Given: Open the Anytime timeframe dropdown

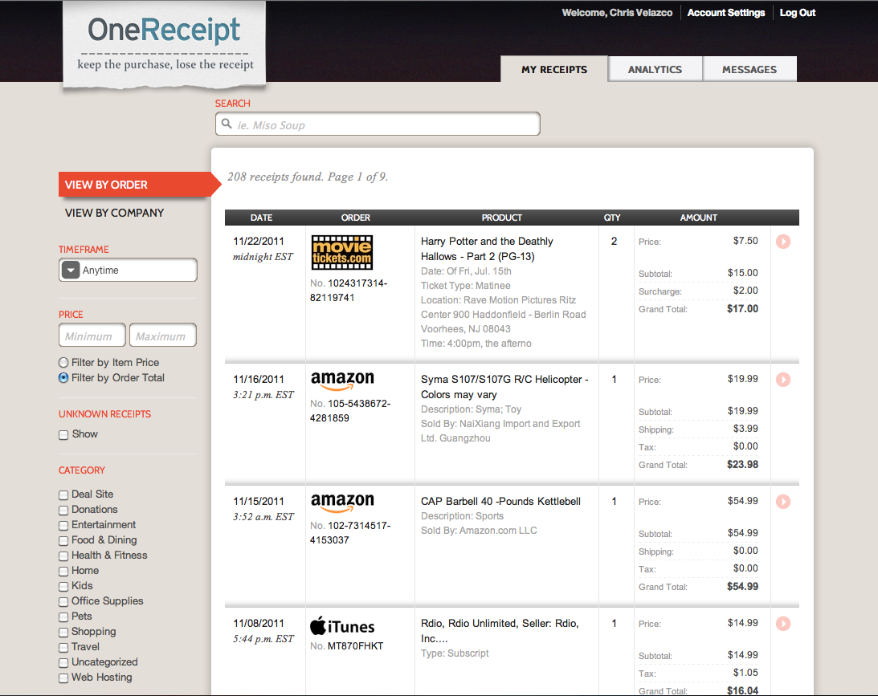Looking at the screenshot, I should pos(128,271).
